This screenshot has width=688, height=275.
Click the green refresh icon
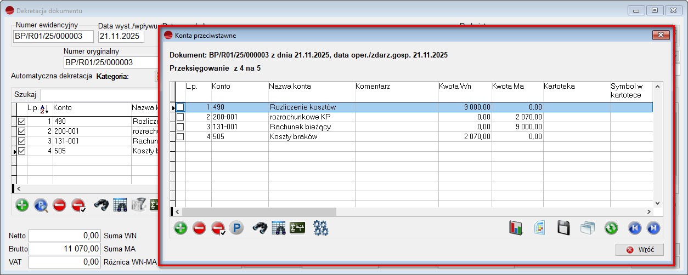(612, 228)
